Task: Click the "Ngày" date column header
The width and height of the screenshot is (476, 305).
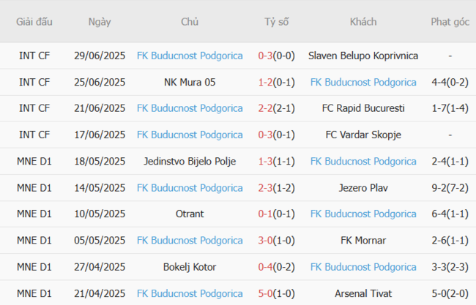Action: point(100,22)
